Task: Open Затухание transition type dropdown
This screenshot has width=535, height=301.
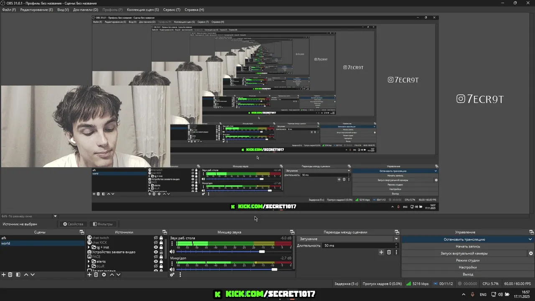Action: point(349,239)
